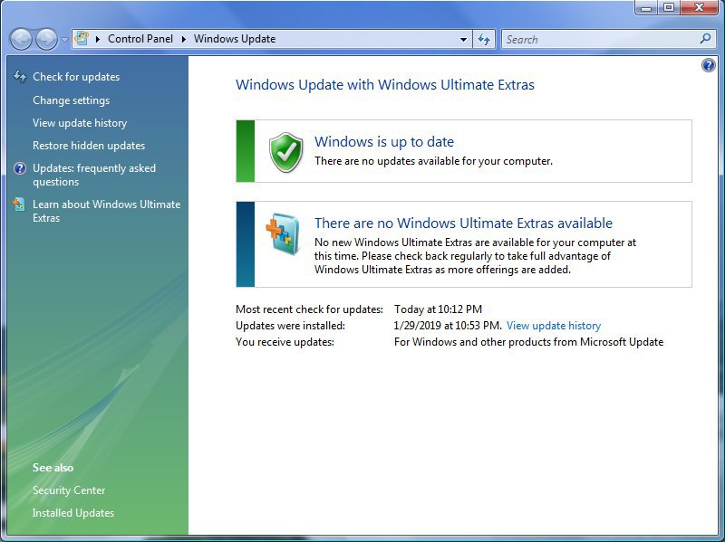Click the Refresh button next to address bar
Screen dimensions: 725x542
[x=484, y=39]
